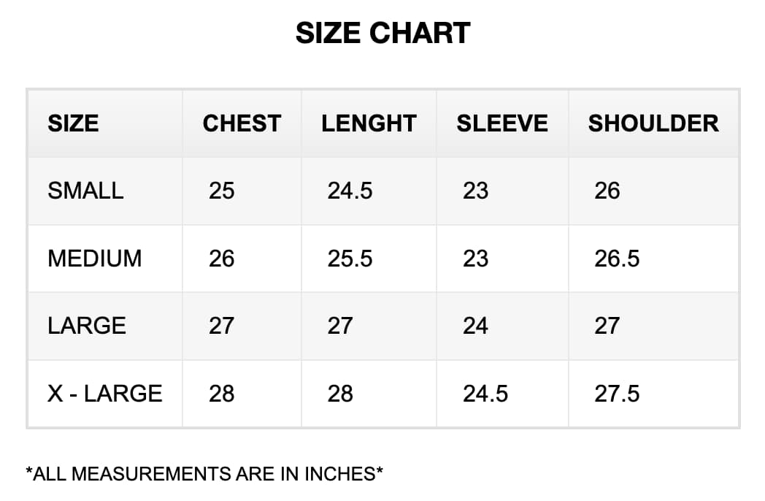The width and height of the screenshot is (765, 501).
Task: Click the SMALL row label
Action: [x=85, y=191]
